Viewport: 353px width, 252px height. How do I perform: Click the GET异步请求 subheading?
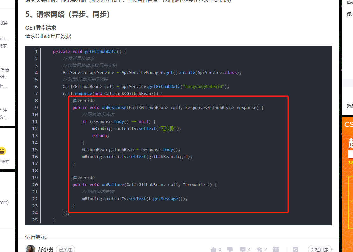click(x=41, y=28)
